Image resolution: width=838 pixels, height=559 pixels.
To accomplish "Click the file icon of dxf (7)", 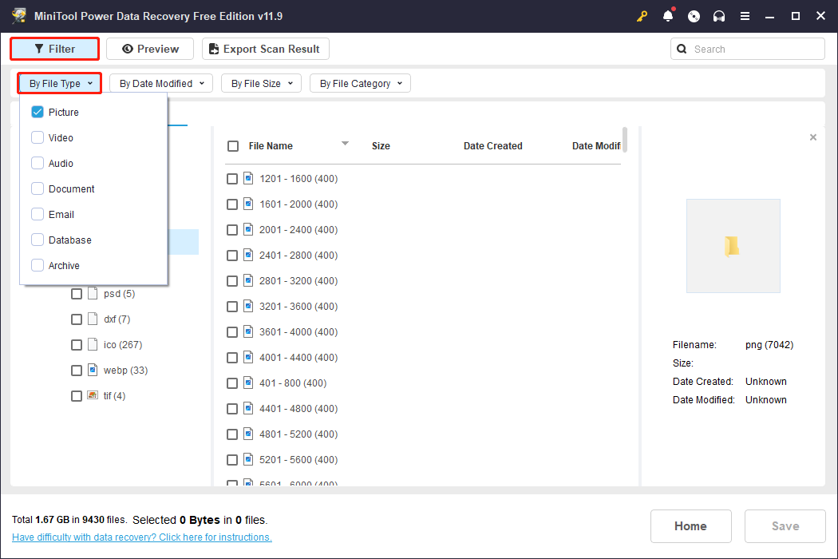I will click(93, 319).
